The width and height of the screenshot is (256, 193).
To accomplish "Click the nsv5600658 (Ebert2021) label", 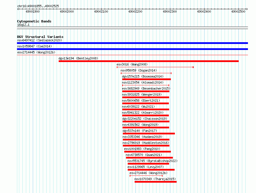I will tap(141, 101).
